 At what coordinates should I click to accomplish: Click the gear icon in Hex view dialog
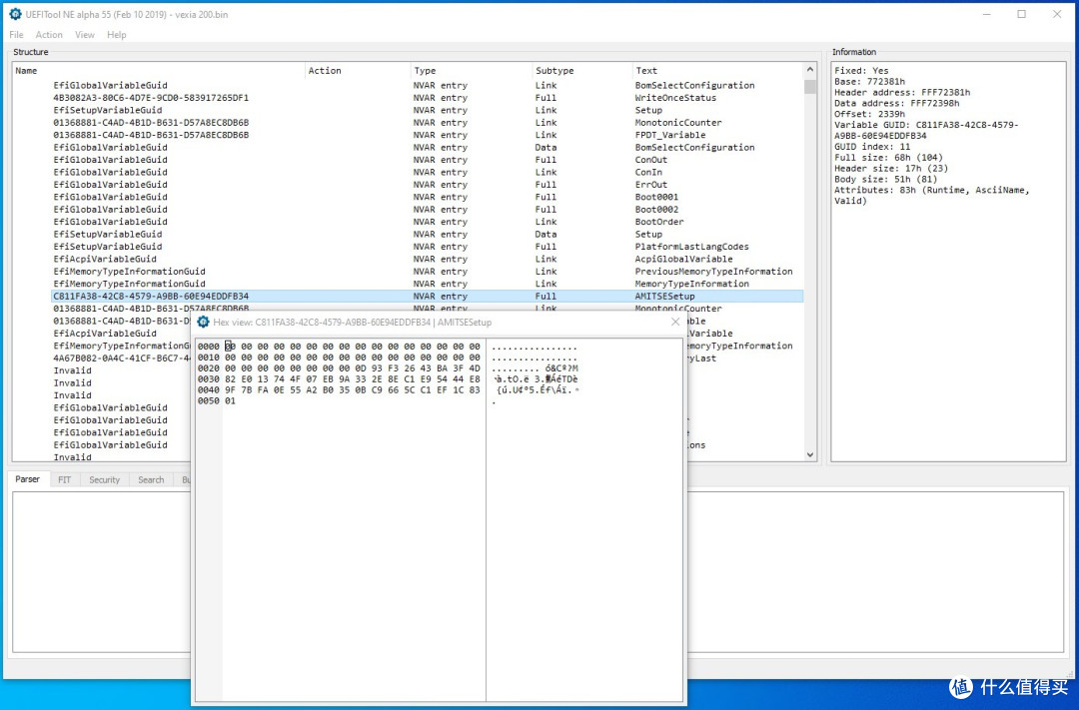[203, 322]
